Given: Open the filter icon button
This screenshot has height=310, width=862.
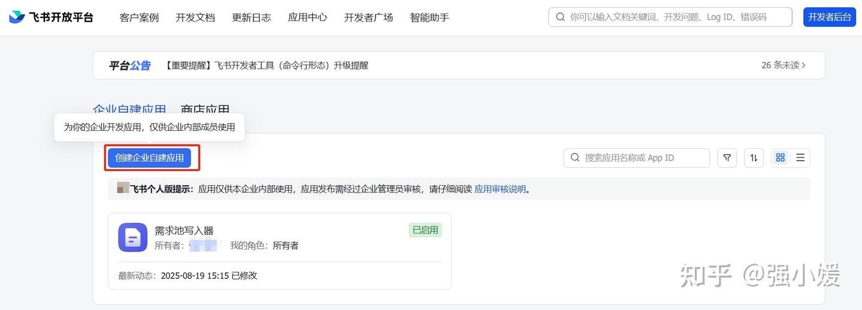Looking at the screenshot, I should (x=727, y=158).
